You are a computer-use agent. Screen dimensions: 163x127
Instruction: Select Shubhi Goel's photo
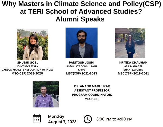point(33,45)
